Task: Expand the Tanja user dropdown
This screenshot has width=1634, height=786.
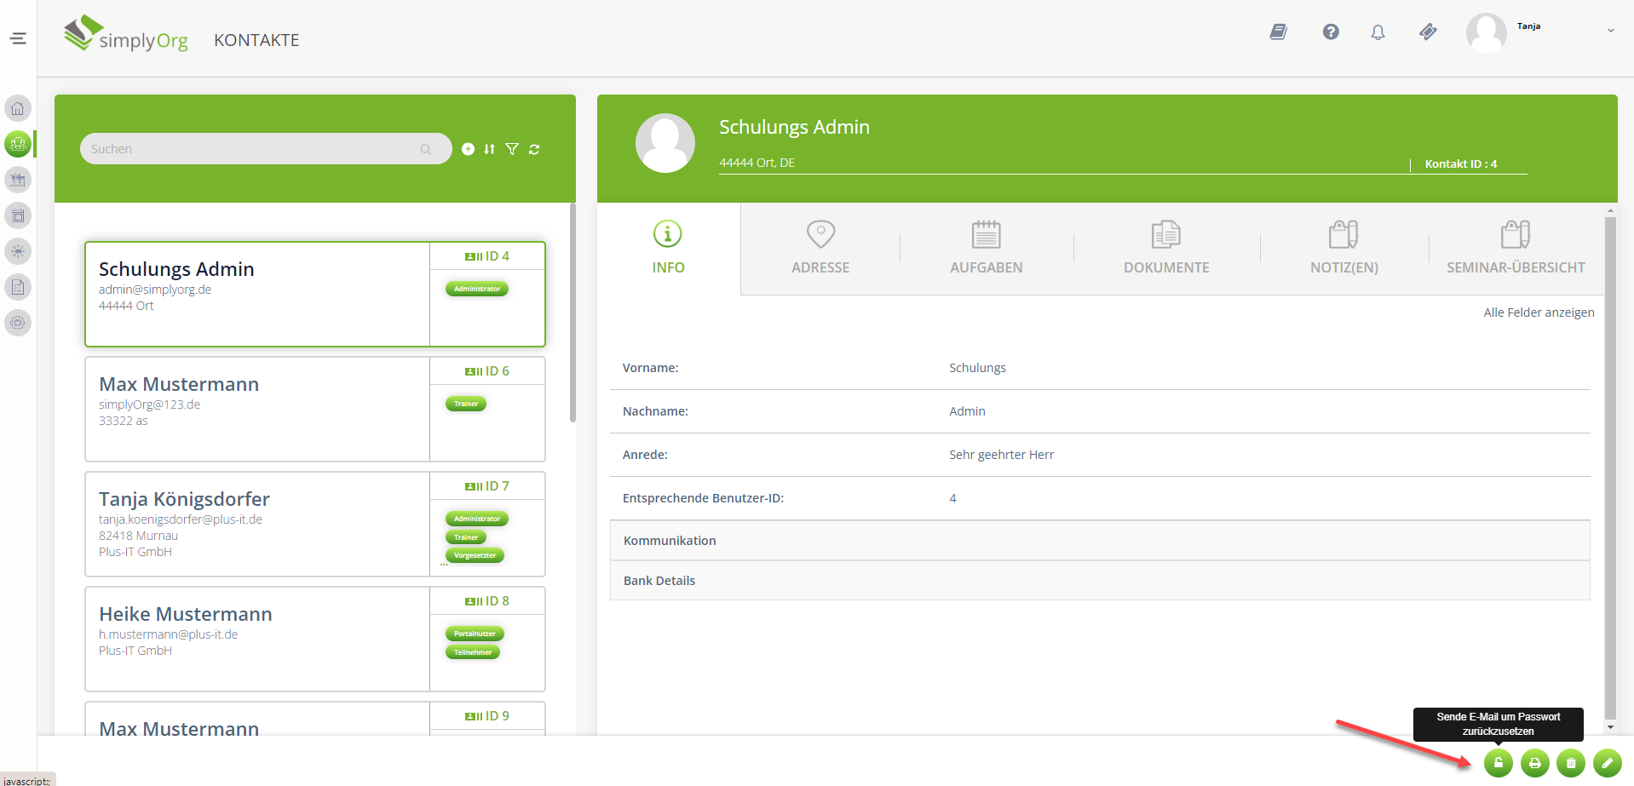Action: 1610,31
